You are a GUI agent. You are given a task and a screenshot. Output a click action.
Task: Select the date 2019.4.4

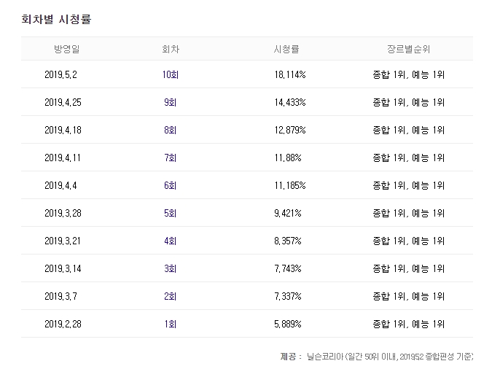coord(60,186)
